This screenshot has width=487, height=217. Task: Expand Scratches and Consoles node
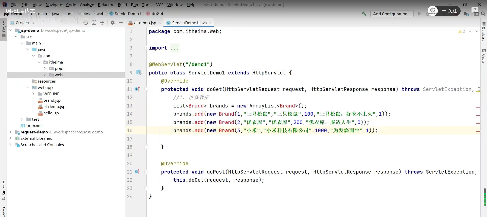pyautogui.click(x=10, y=145)
